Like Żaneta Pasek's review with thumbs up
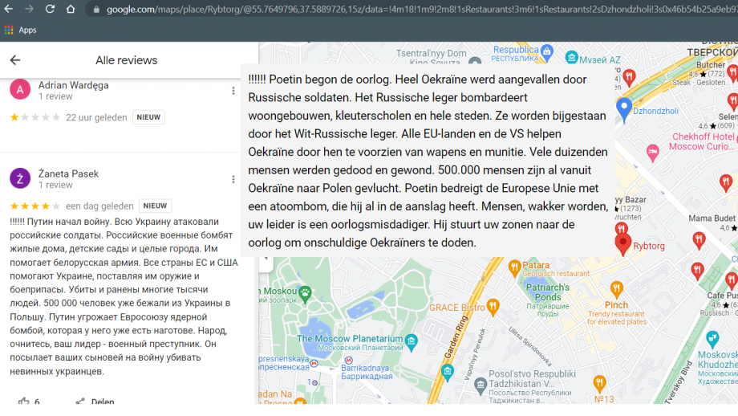This screenshot has width=738, height=416. coord(23,402)
